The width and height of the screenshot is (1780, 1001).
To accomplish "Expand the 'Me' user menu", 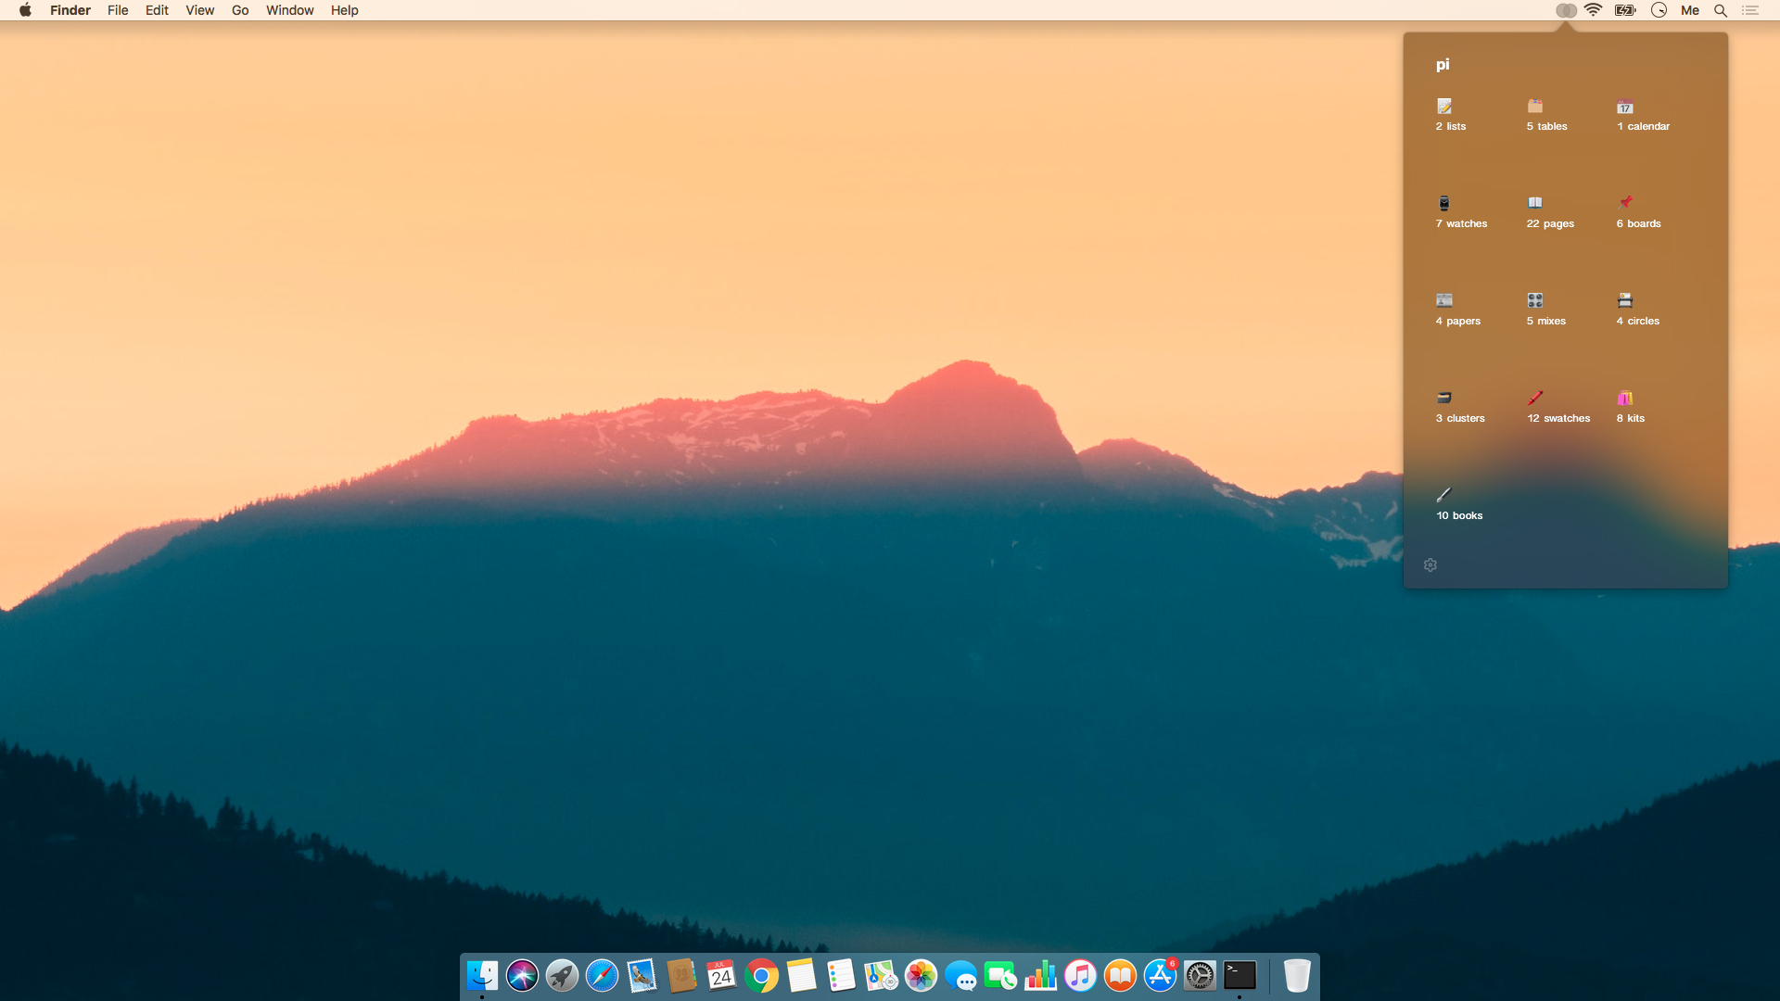I will click(1690, 10).
